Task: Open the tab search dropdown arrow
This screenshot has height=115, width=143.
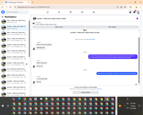Action: tap(2, 2)
